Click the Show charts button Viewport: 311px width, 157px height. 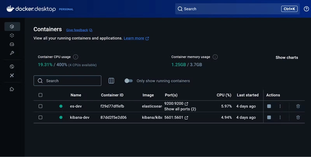[287, 57]
